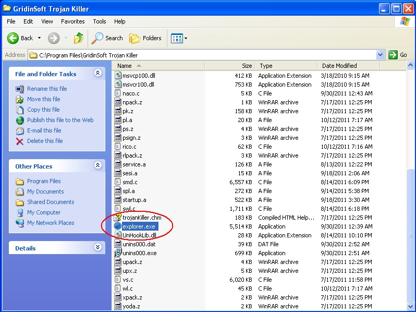Click Delete this file

[x=45, y=141]
